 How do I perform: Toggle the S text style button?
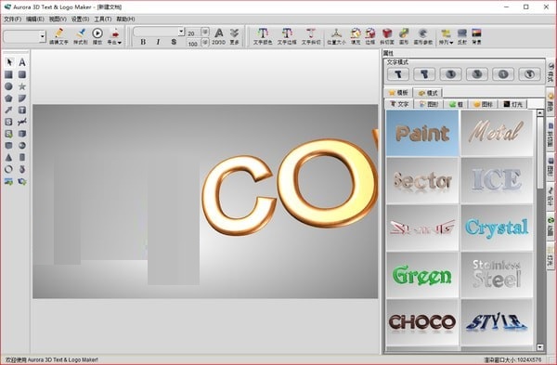tap(174, 42)
